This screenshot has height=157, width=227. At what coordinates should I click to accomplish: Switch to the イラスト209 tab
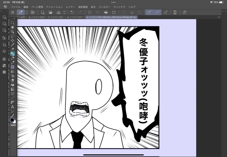[x=37, y=17]
